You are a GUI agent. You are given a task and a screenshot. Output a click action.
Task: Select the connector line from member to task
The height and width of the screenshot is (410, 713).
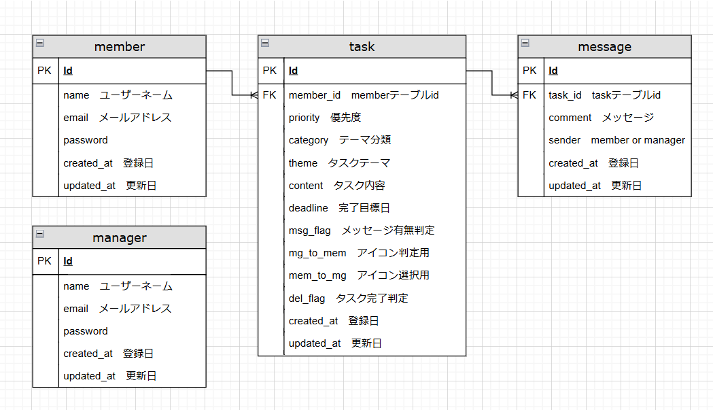(x=232, y=83)
